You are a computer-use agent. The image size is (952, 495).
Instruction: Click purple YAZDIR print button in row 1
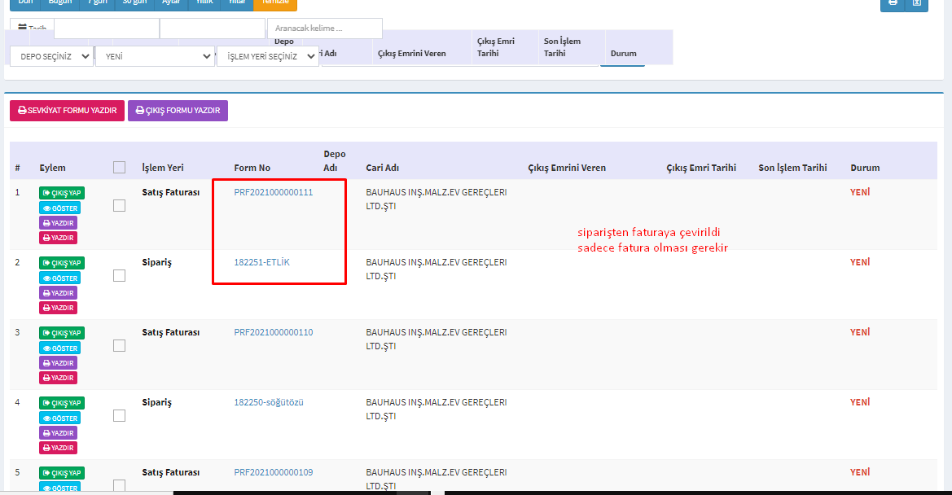pos(58,223)
